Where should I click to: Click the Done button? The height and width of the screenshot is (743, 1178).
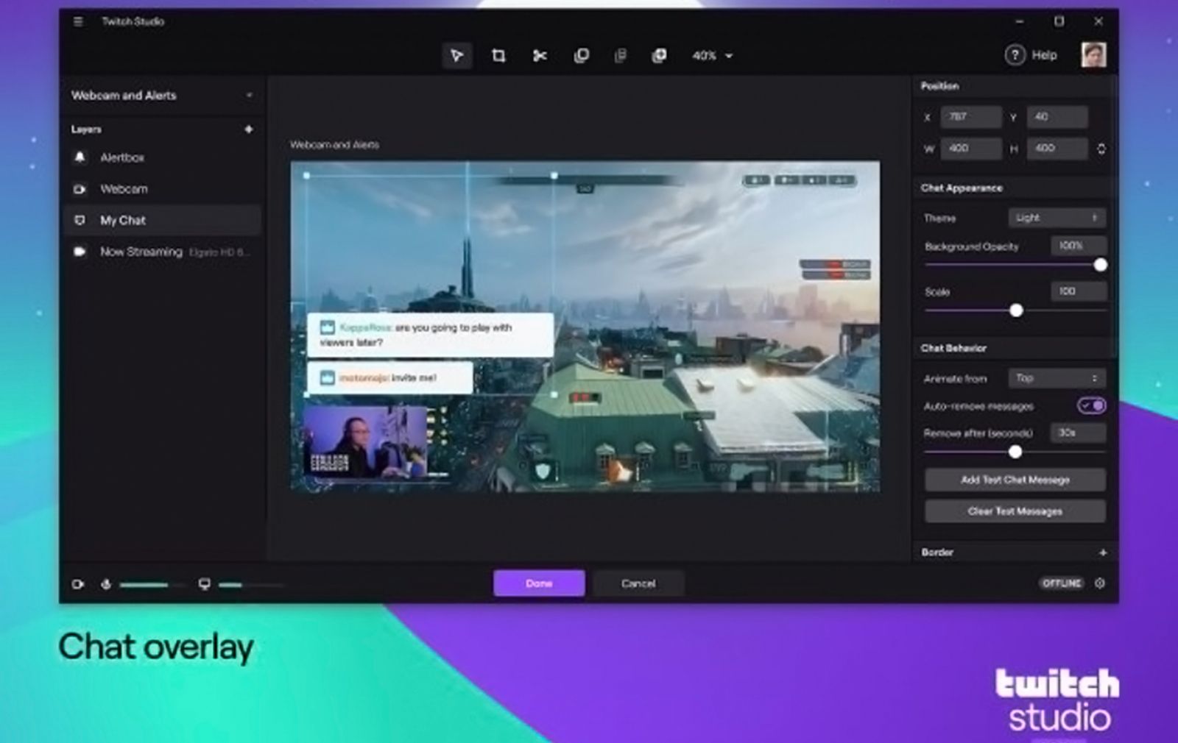coord(539,583)
